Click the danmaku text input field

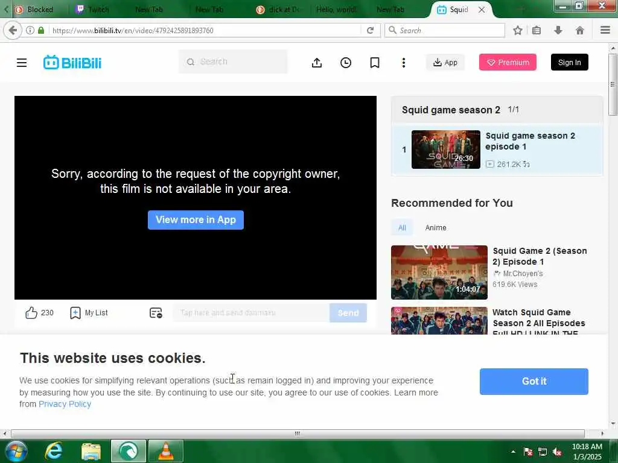pyautogui.click(x=251, y=313)
